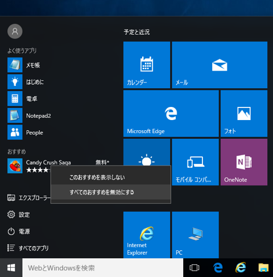The width and height of the screenshot is (273, 277).
Task: Click the 電源 power button
Action: pyautogui.click(x=19, y=231)
